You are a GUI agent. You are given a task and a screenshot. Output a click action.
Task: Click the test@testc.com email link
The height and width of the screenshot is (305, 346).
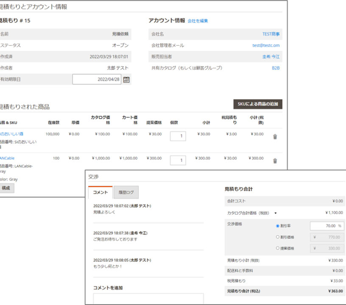(x=266, y=45)
